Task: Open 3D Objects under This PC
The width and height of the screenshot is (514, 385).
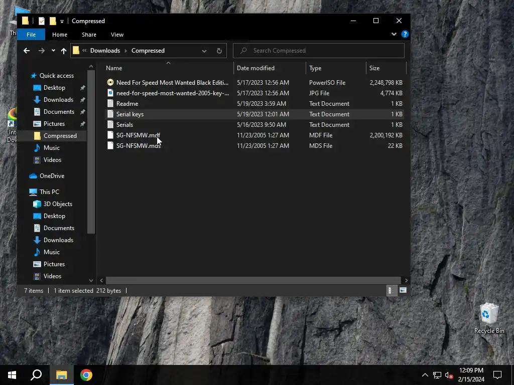Action: click(58, 204)
